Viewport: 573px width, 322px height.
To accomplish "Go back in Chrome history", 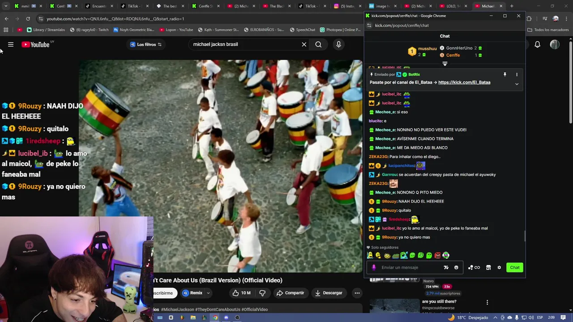I will pos(6,19).
